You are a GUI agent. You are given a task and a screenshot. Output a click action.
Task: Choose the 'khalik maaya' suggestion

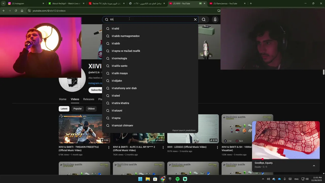[x=150, y=73]
